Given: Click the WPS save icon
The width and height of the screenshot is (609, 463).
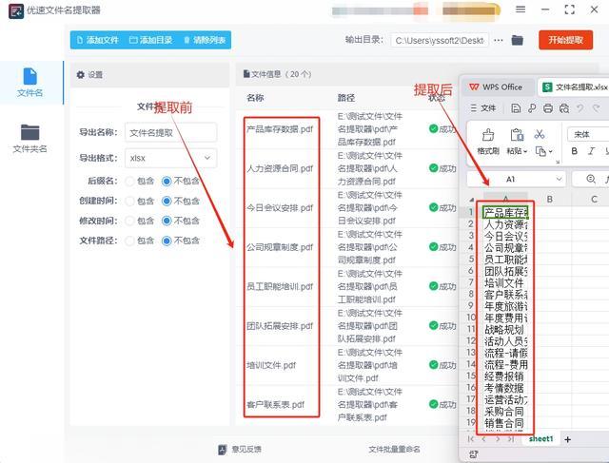Looking at the screenshot, I should [516, 108].
